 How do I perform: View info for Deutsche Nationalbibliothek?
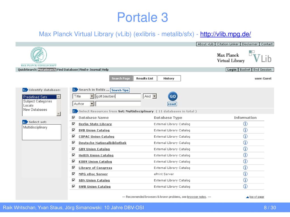245,143
